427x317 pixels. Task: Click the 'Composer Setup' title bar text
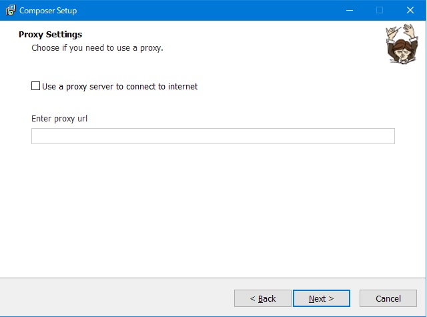click(48, 11)
